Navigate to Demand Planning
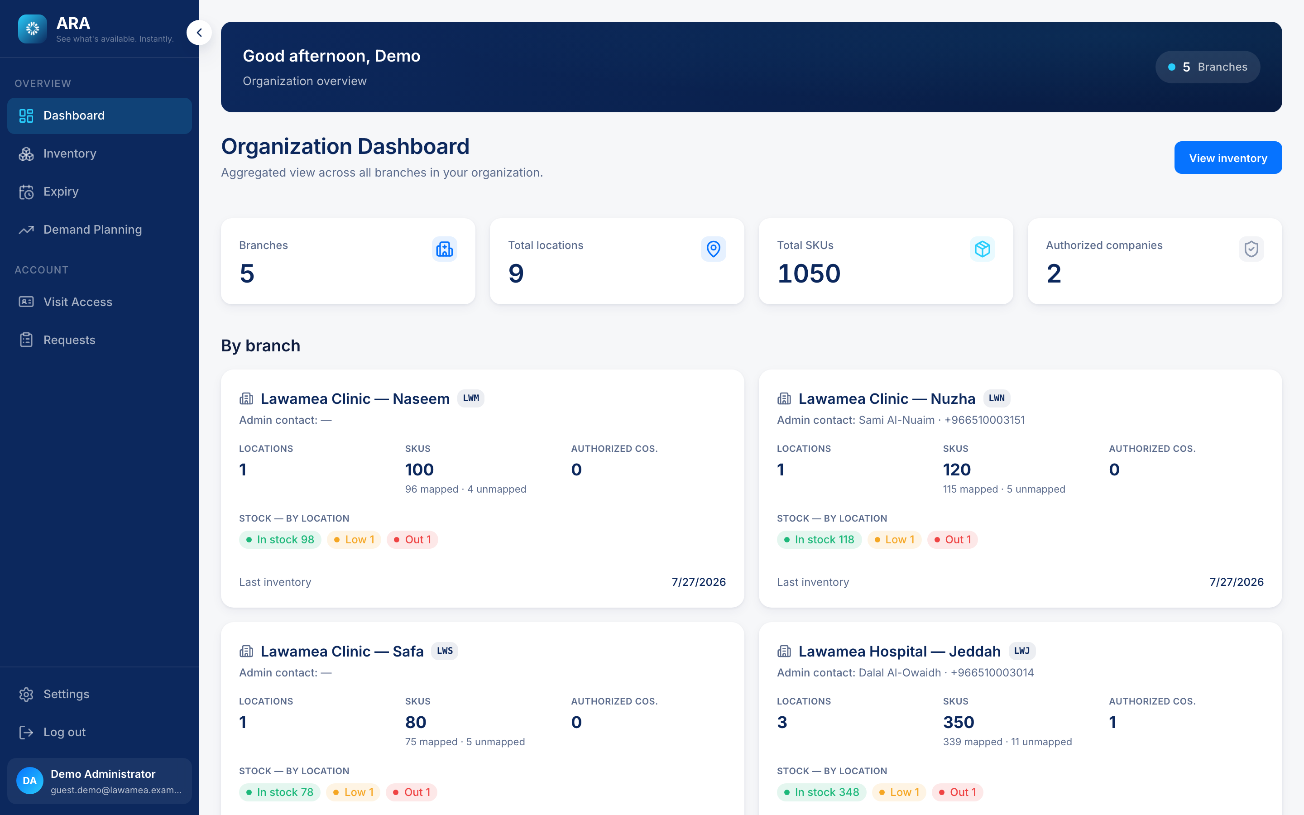Viewport: 1304px width, 815px height. (100, 230)
